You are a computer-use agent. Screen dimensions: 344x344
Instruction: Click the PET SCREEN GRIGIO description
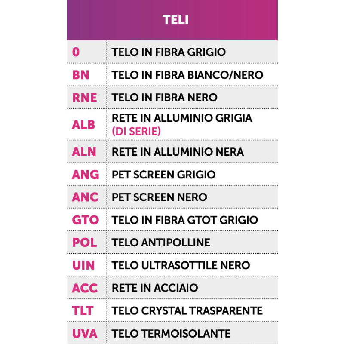164,175
